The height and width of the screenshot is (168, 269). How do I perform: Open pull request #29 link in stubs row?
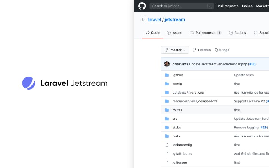point(264,127)
